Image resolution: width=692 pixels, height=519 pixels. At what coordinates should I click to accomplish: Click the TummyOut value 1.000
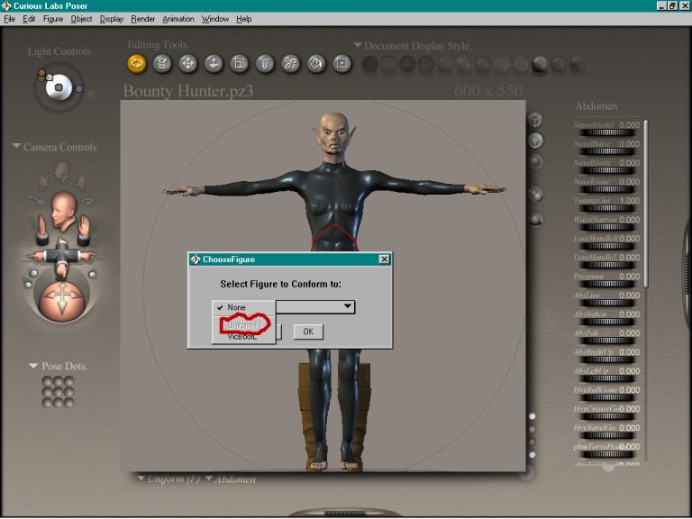[x=630, y=200]
